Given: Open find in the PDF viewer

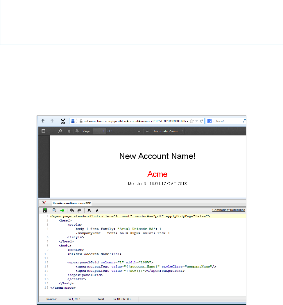Looking at the screenshot, I should 60,131.
